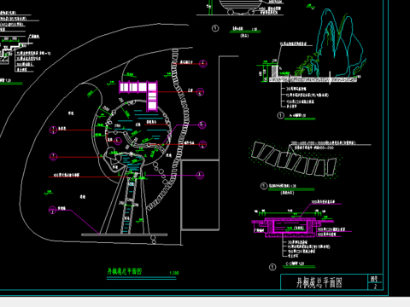Click upper-left magenta callout bubble on red leader
This screenshot has height=307, width=410.
53,130
